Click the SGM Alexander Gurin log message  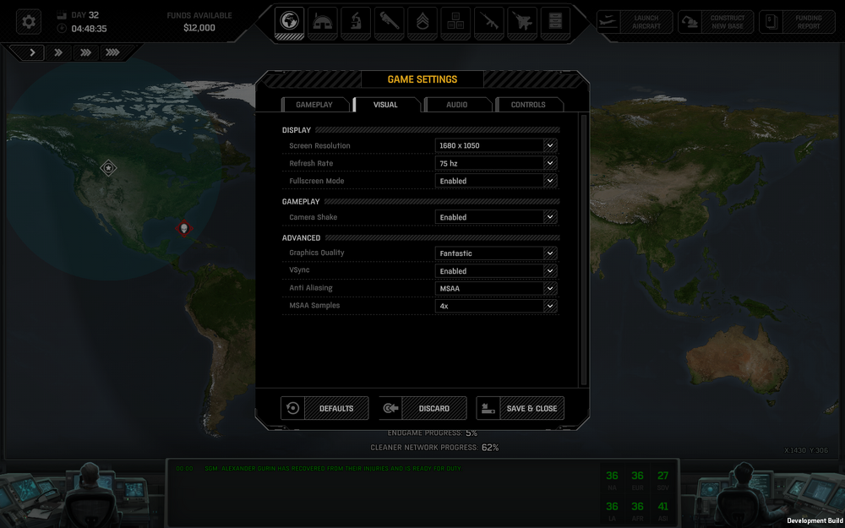334,469
